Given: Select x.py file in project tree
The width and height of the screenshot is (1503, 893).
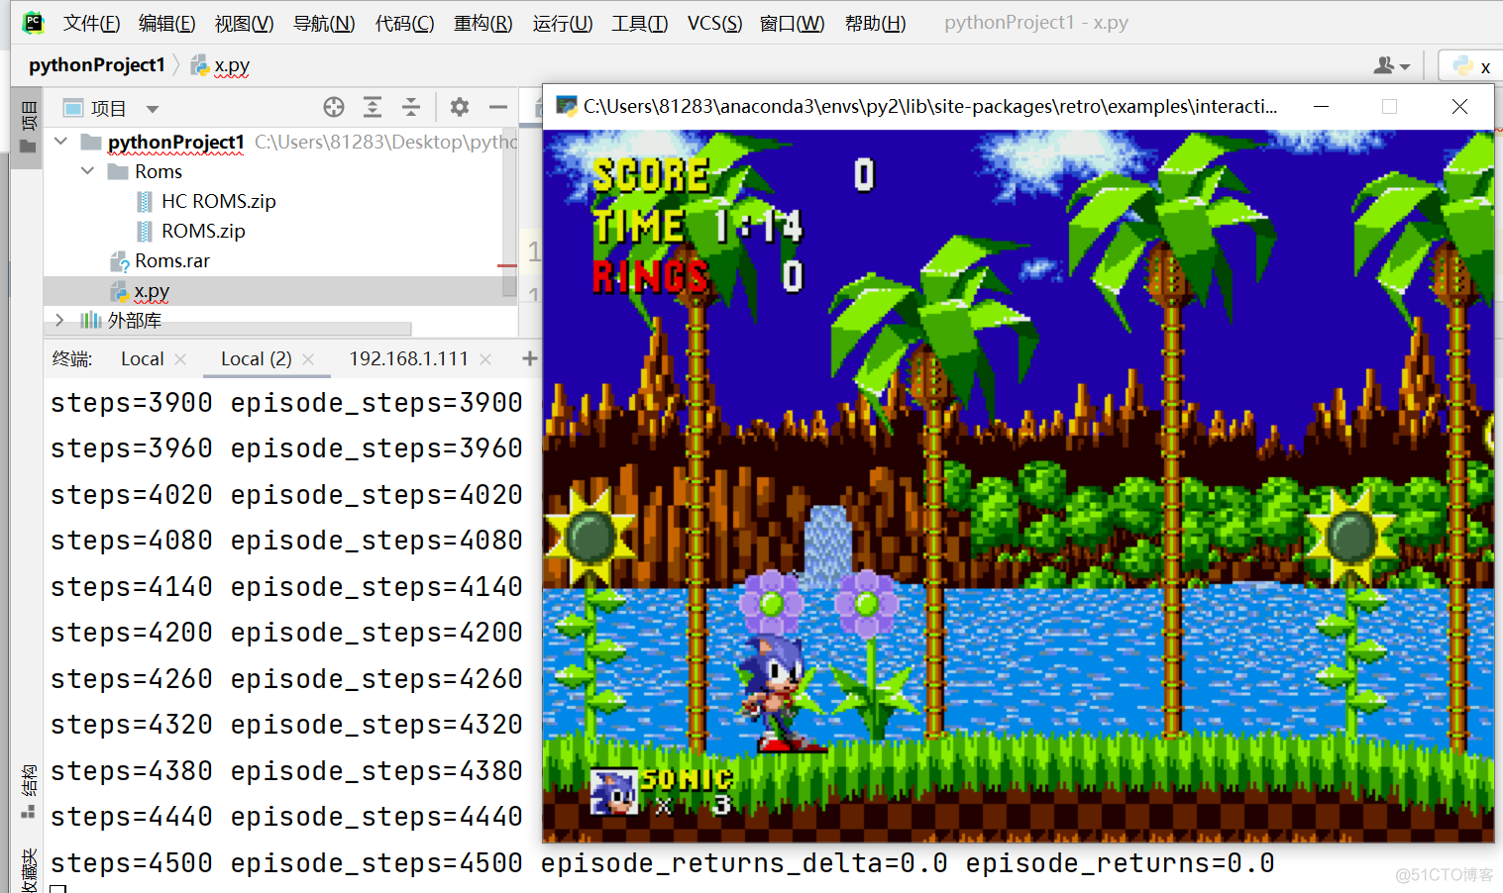Looking at the screenshot, I should point(152,291).
